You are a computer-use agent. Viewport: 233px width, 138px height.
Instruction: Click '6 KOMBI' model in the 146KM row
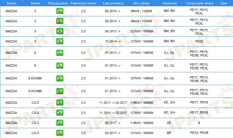click(35, 78)
